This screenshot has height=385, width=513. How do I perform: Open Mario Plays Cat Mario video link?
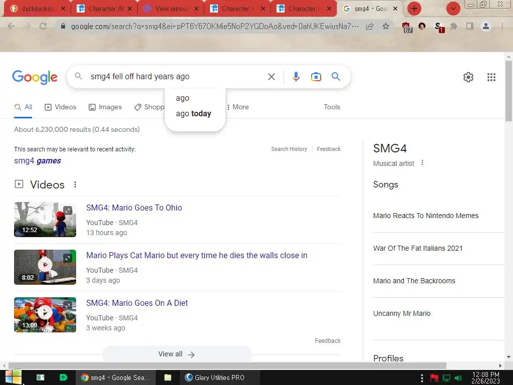196,255
